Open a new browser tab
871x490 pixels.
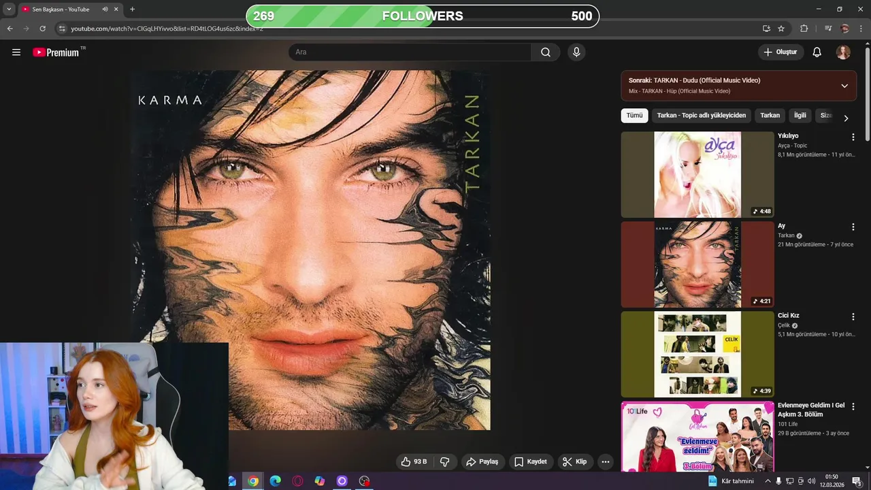(132, 10)
